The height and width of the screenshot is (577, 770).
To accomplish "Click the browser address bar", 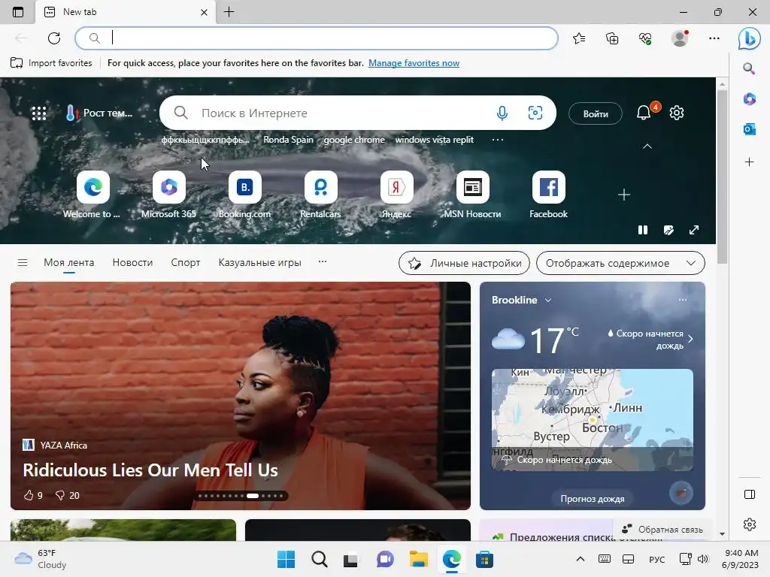I will click(x=317, y=38).
